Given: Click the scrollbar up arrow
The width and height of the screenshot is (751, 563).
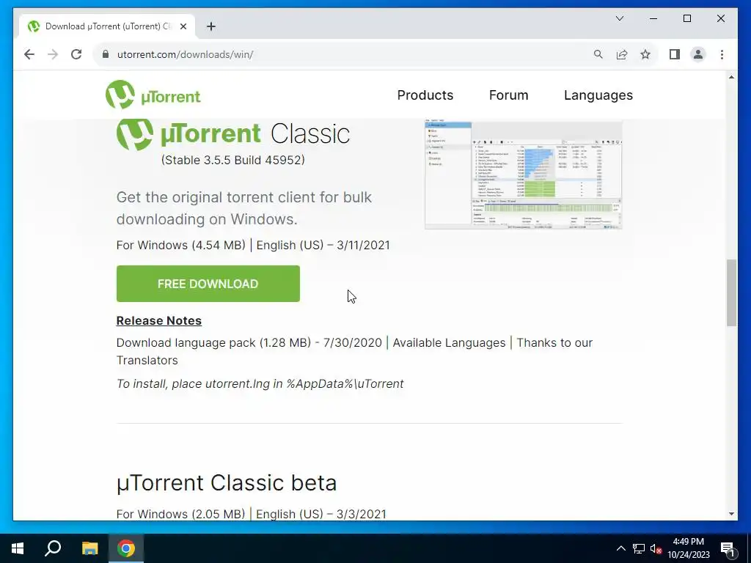Looking at the screenshot, I should point(731,77).
